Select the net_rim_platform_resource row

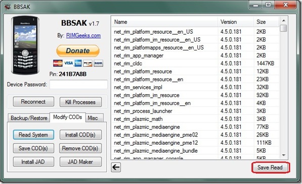click(195, 72)
